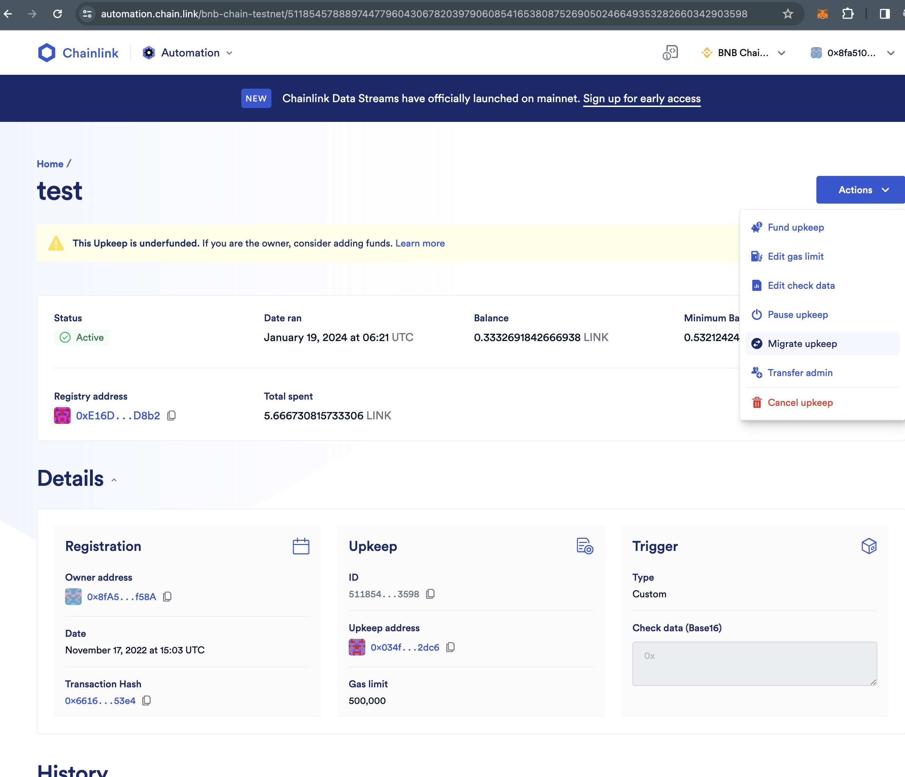Open faucet icon next to network selector
Image resolution: width=905 pixels, height=777 pixels.
[x=670, y=53]
